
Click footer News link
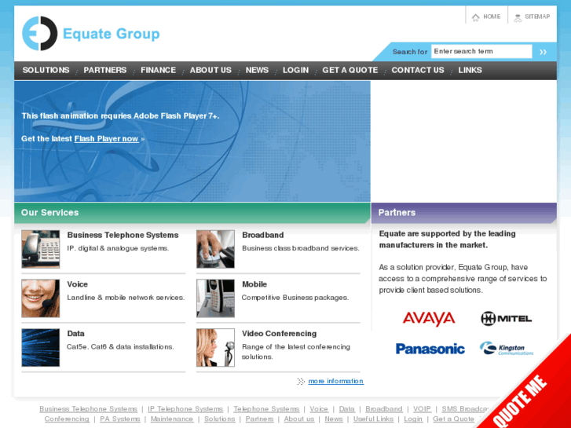point(334,419)
